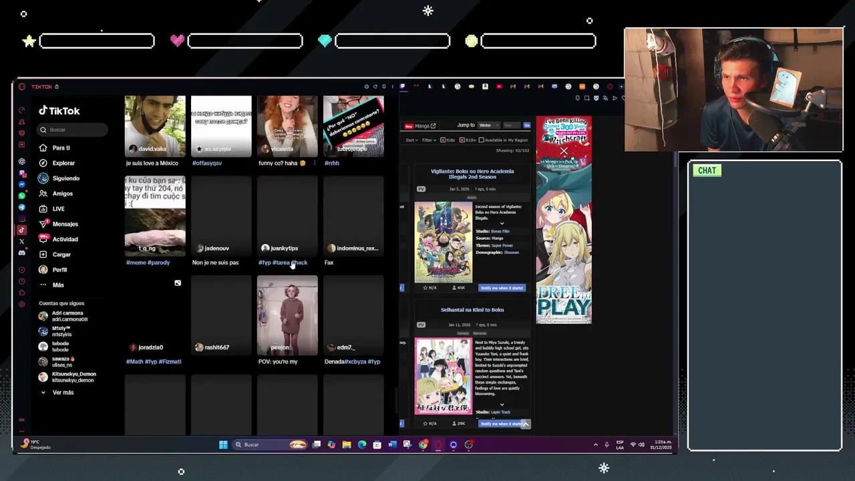Open WhatsApp in Opera sidebar
855x481 pixels.
pos(22,196)
